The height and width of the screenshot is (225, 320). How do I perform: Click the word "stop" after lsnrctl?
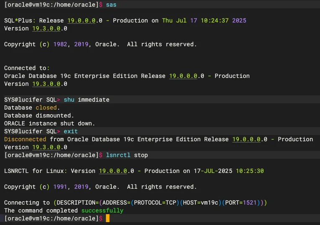point(141,155)
